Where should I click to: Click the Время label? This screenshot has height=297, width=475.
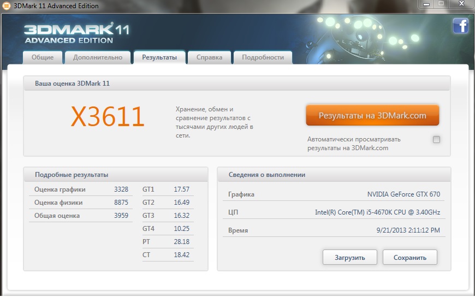(238, 230)
